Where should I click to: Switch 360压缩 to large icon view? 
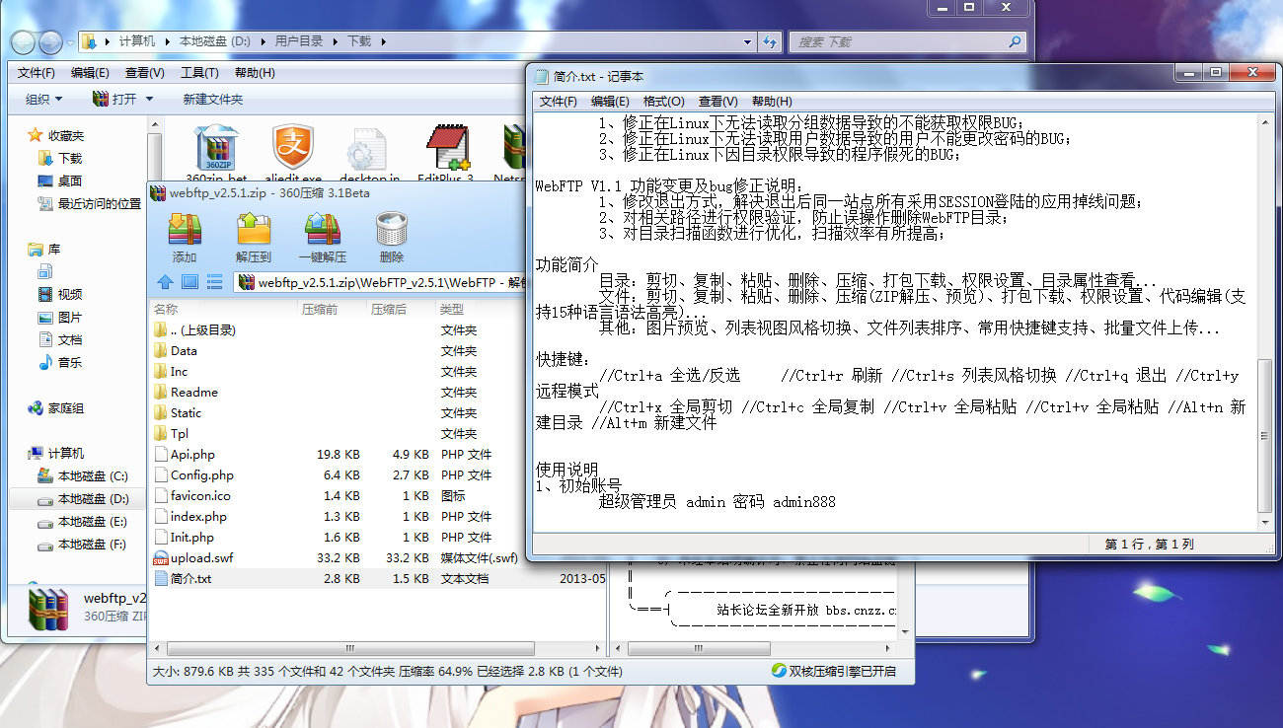point(189,282)
